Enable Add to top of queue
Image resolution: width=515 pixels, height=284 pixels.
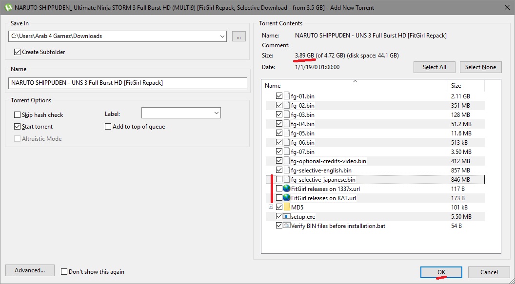(108, 127)
